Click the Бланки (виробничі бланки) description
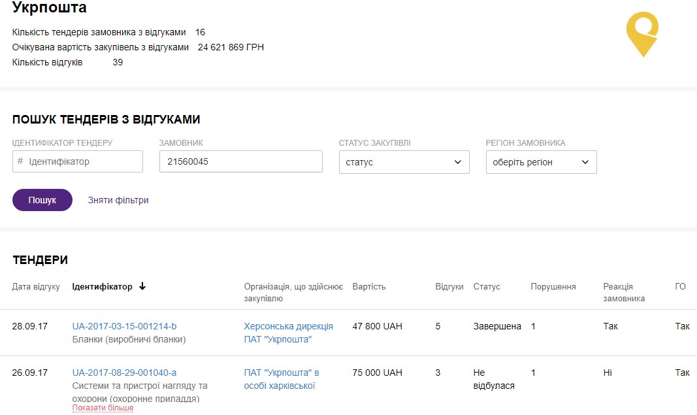Screen dimensions: 697x415 tap(129, 339)
